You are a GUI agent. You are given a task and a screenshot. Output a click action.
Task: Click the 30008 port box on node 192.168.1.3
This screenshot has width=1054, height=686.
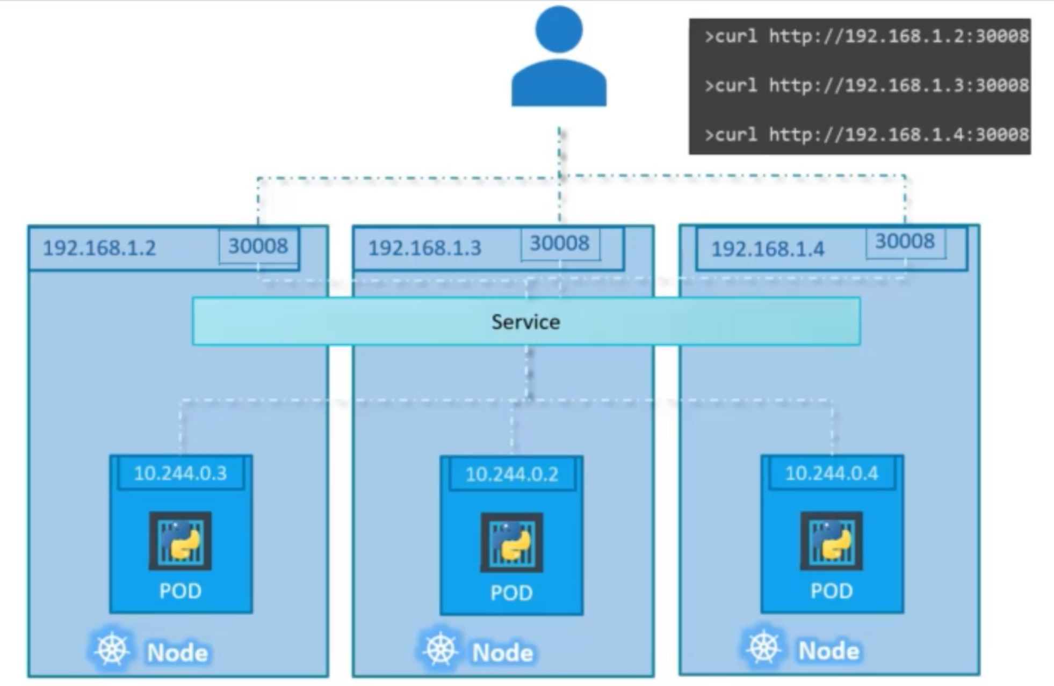click(560, 244)
